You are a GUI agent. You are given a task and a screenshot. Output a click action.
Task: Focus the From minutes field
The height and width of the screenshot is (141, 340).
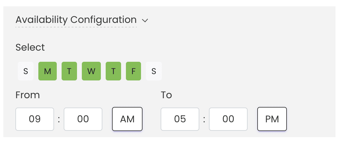pyautogui.click(x=83, y=119)
